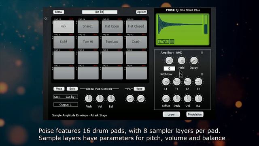Screen dimensions: 259x146
Task: Select empty PAD 6
Action: click(x=88, y=58)
